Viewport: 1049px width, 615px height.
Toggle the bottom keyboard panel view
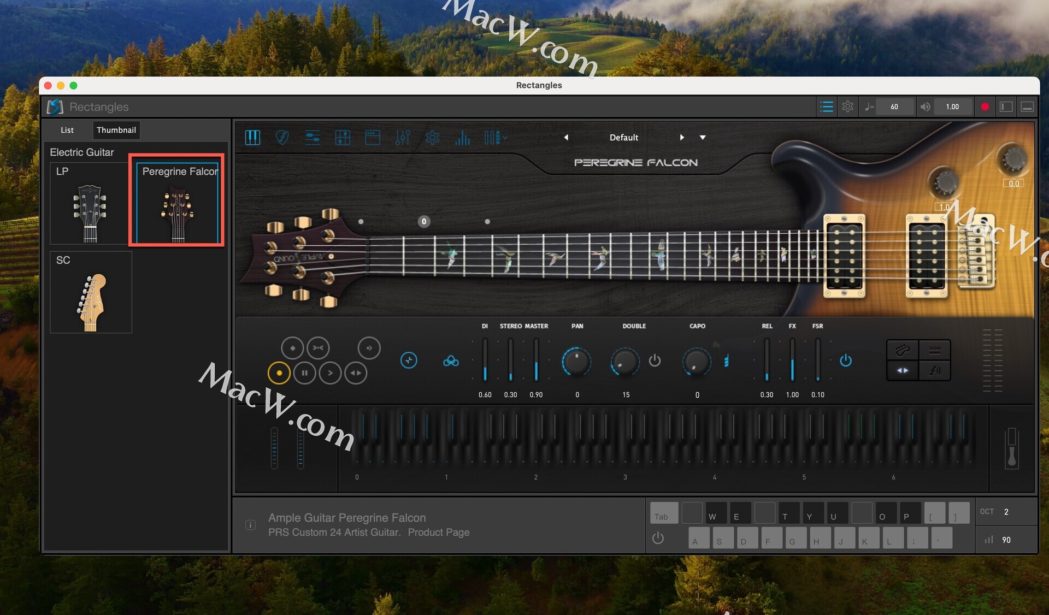click(x=1027, y=107)
